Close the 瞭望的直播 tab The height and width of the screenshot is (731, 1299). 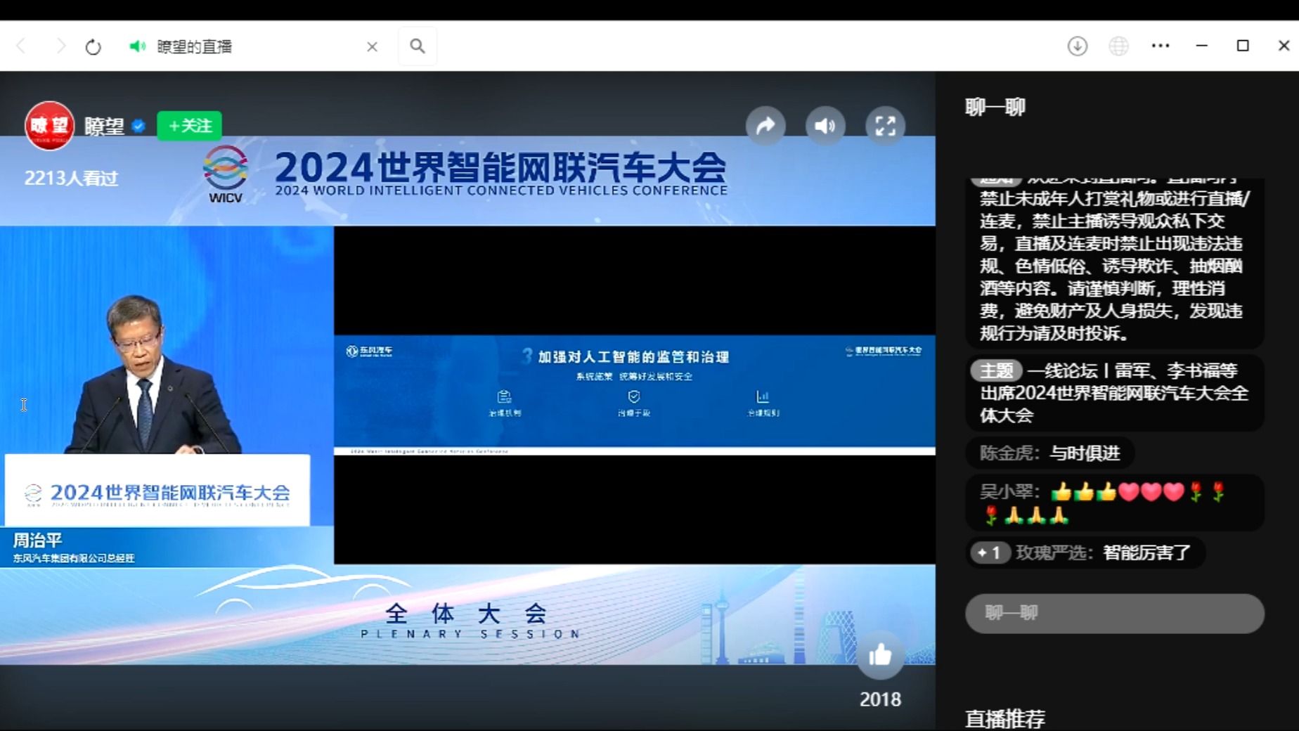[373, 46]
